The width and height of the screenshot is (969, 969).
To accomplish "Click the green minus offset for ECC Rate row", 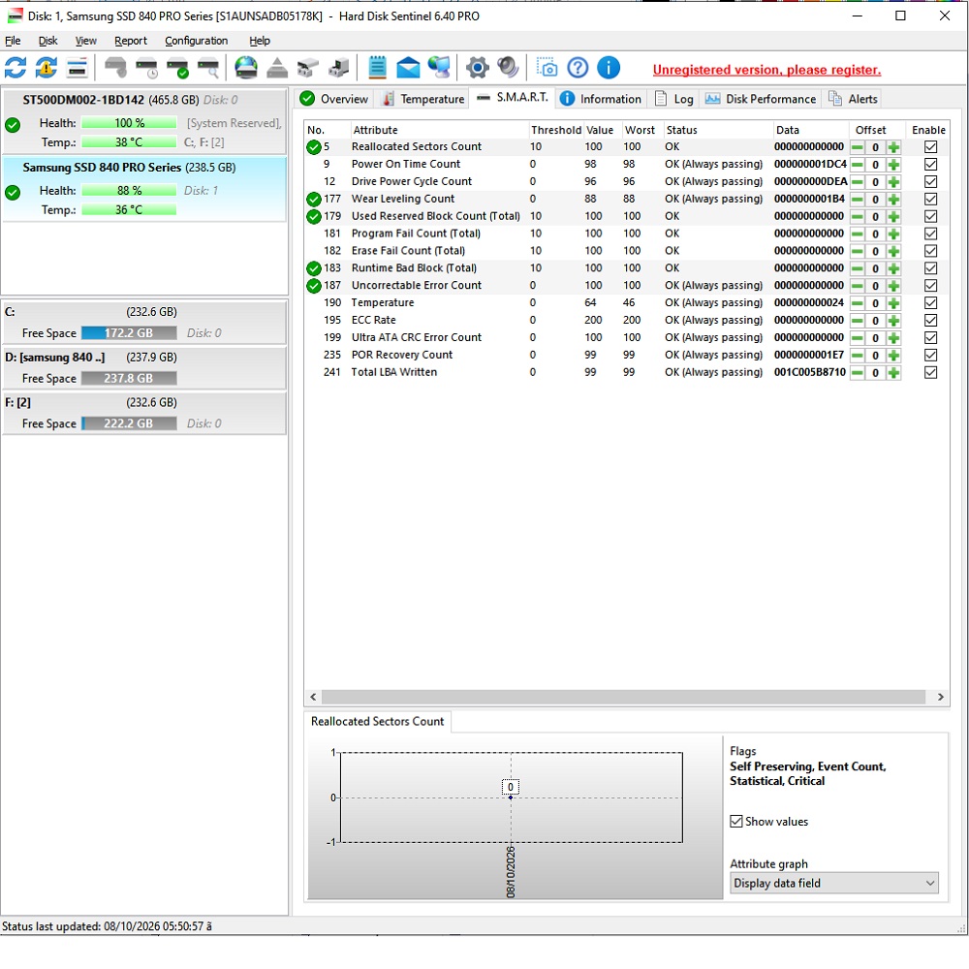I will pyautogui.click(x=858, y=321).
